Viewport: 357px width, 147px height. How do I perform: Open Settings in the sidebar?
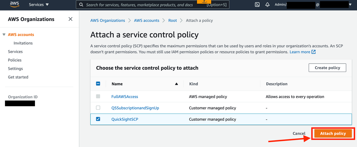(15, 69)
